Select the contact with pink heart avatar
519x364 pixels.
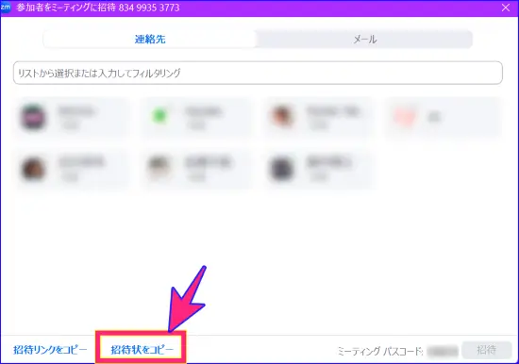click(443, 117)
